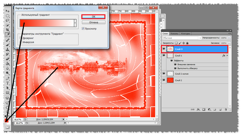Switch to the Контуры tab
This screenshot has height=136, width=242.
185,34
